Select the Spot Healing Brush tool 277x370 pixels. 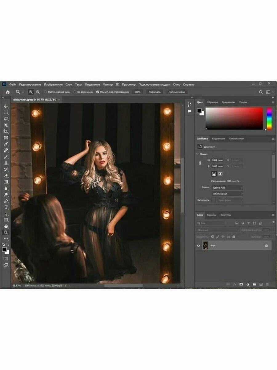(6, 150)
